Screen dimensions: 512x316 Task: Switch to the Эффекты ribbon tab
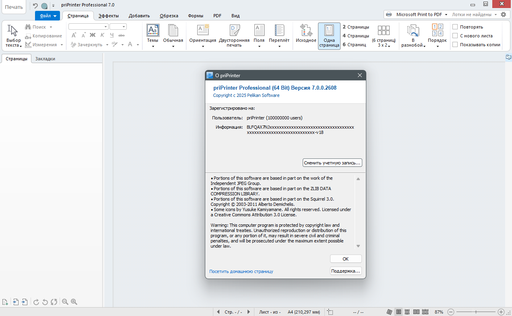[x=109, y=16]
